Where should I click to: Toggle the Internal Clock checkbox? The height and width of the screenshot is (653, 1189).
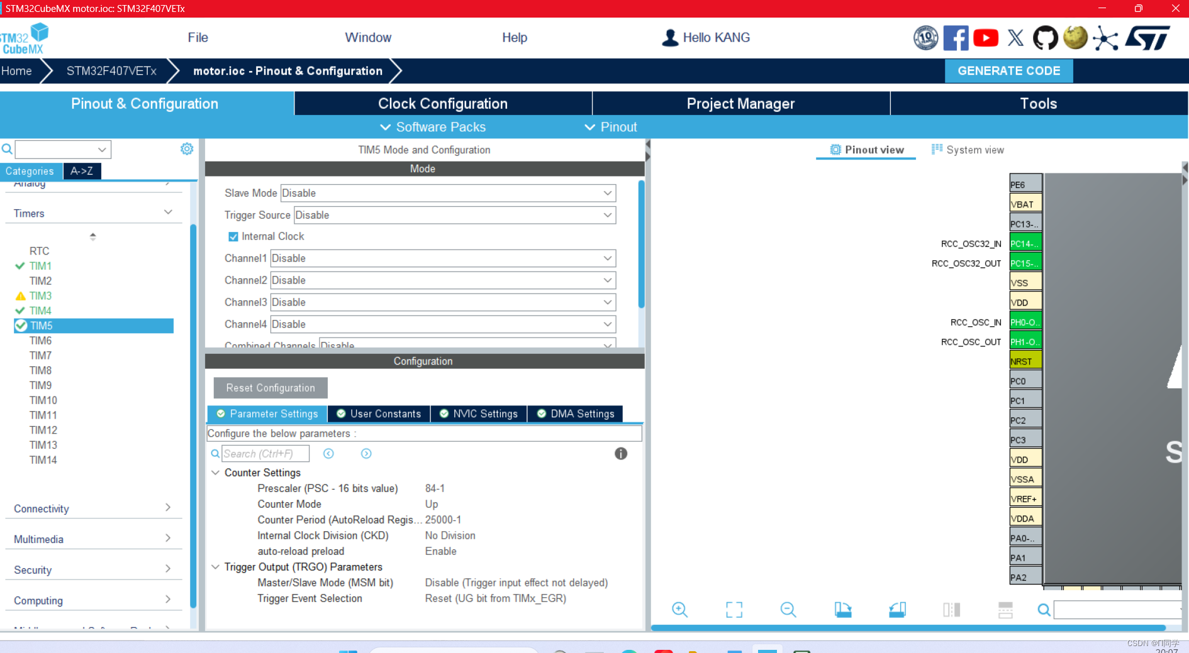(233, 237)
